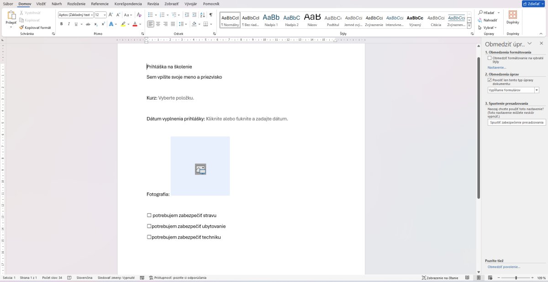Check Obmedziť formátovanie na vybraté štýly
The height and width of the screenshot is (282, 548).
click(x=490, y=58)
